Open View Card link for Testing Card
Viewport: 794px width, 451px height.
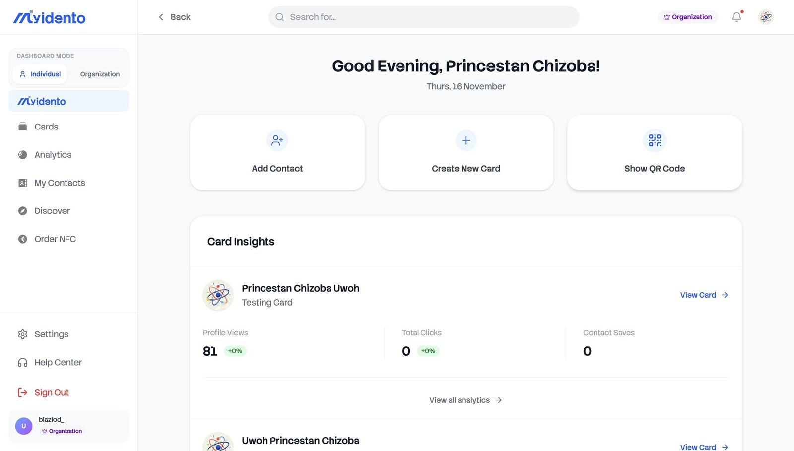(x=704, y=295)
